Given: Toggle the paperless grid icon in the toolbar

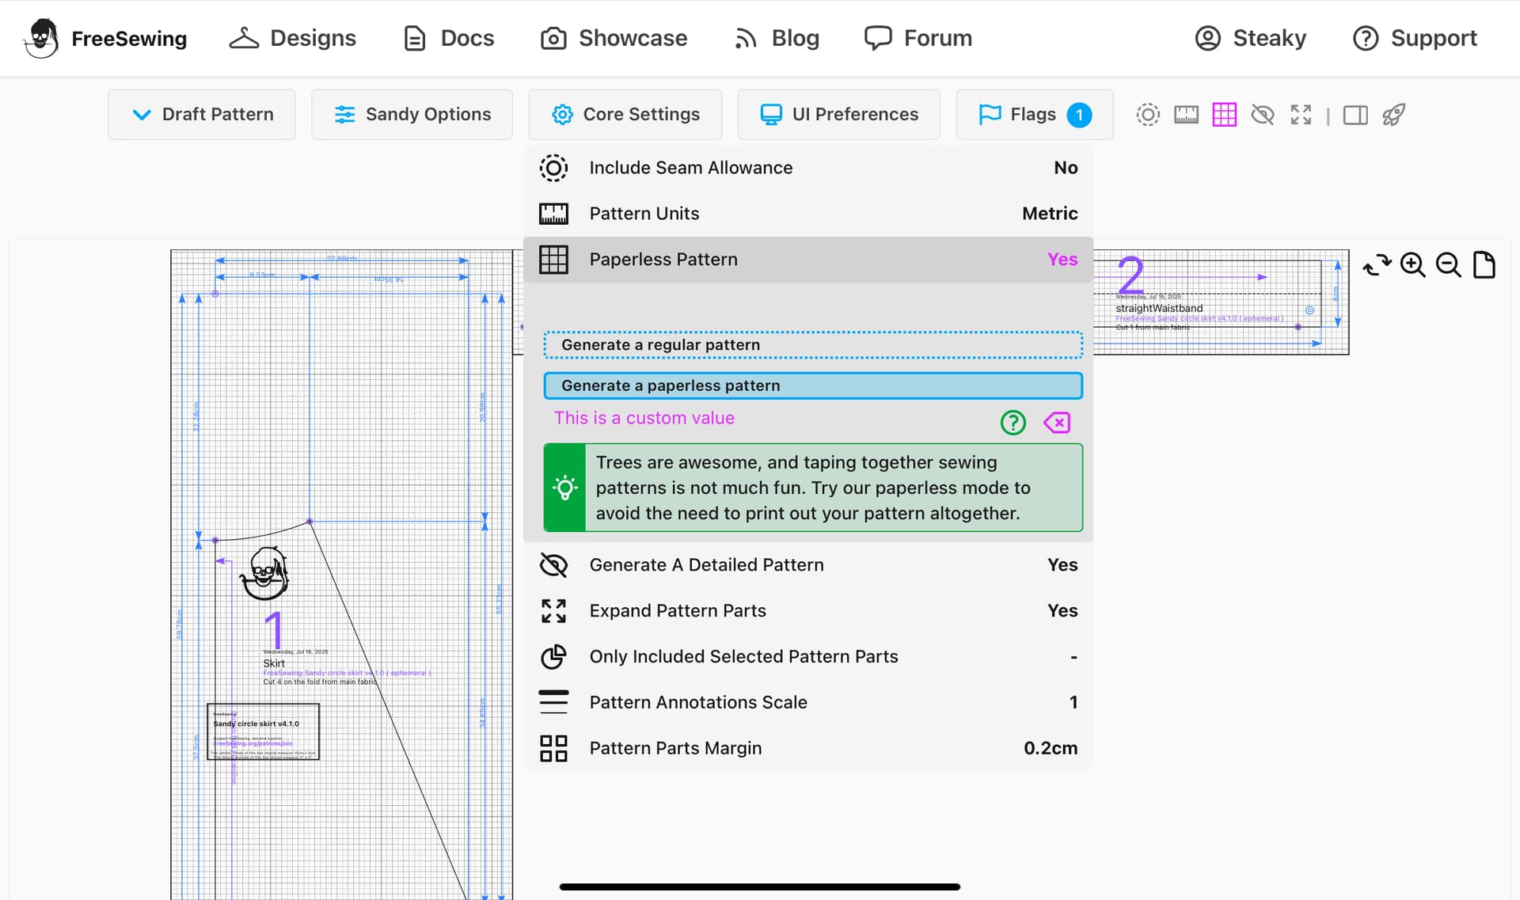Looking at the screenshot, I should pyautogui.click(x=1224, y=115).
